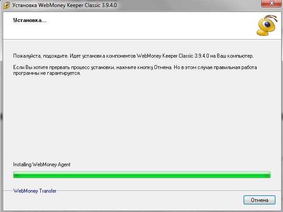Click the title bar text Установка WebMoney Keeper

[x=64, y=5]
